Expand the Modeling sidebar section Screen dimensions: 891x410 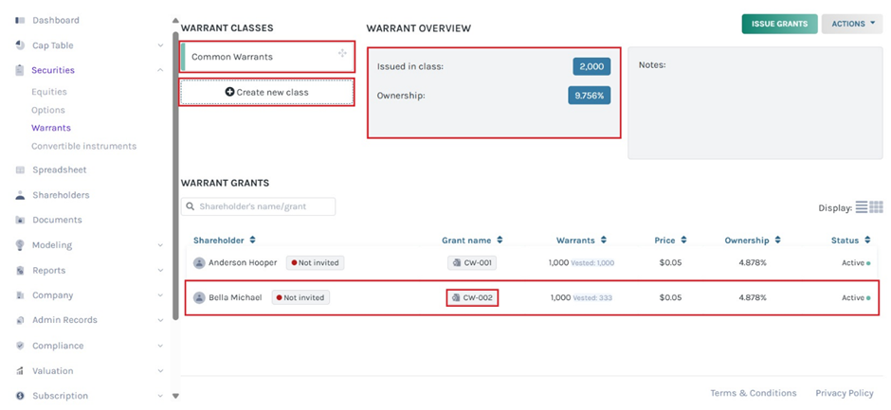[160, 245]
